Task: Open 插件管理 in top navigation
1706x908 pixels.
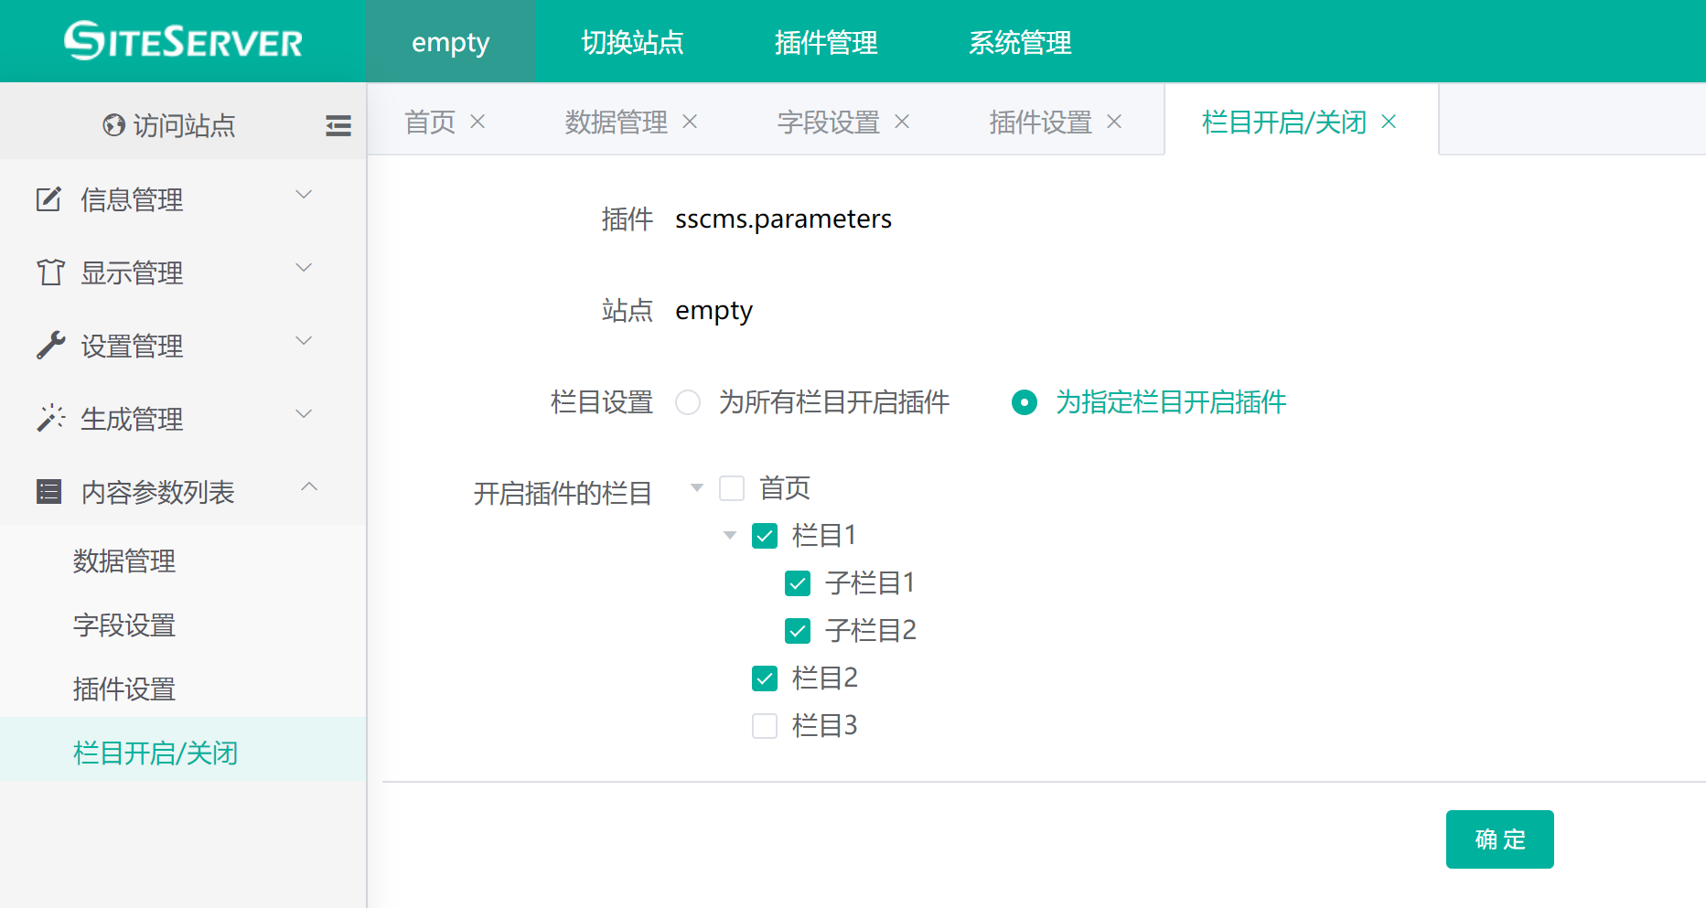Action: tap(825, 42)
